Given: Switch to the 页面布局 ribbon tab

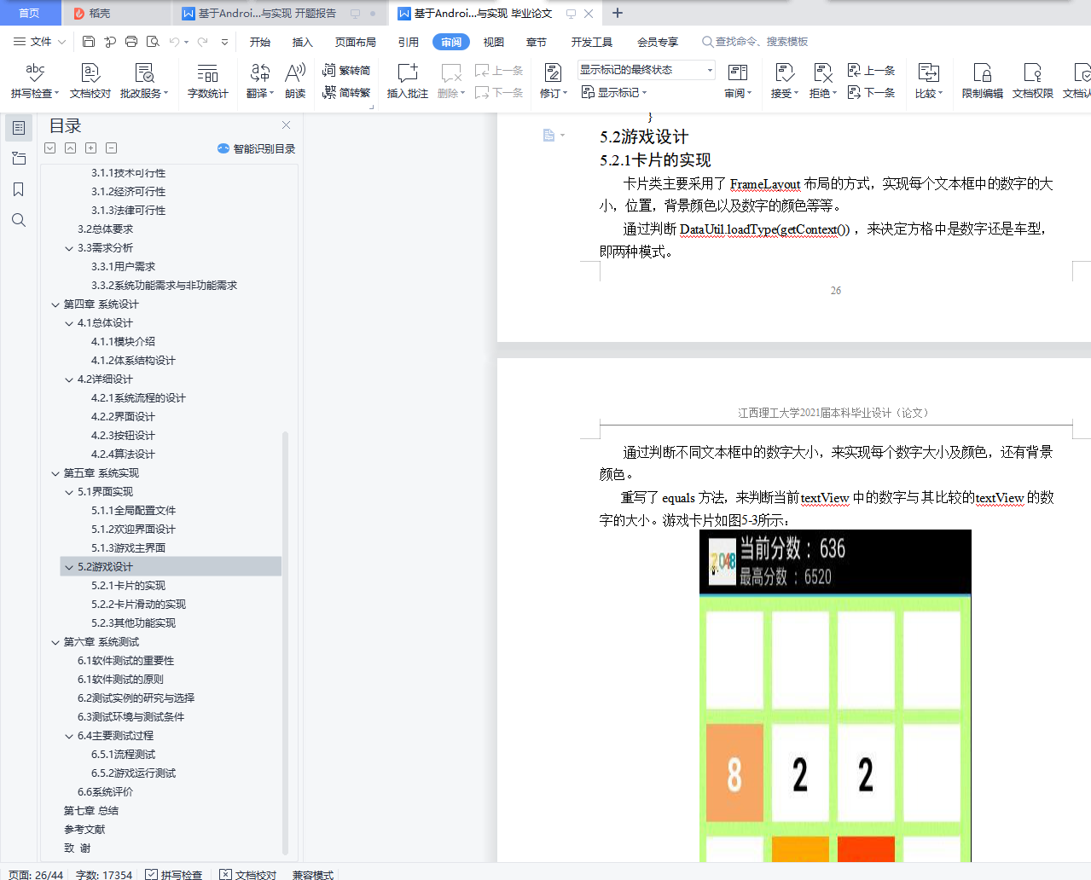Looking at the screenshot, I should coord(356,42).
